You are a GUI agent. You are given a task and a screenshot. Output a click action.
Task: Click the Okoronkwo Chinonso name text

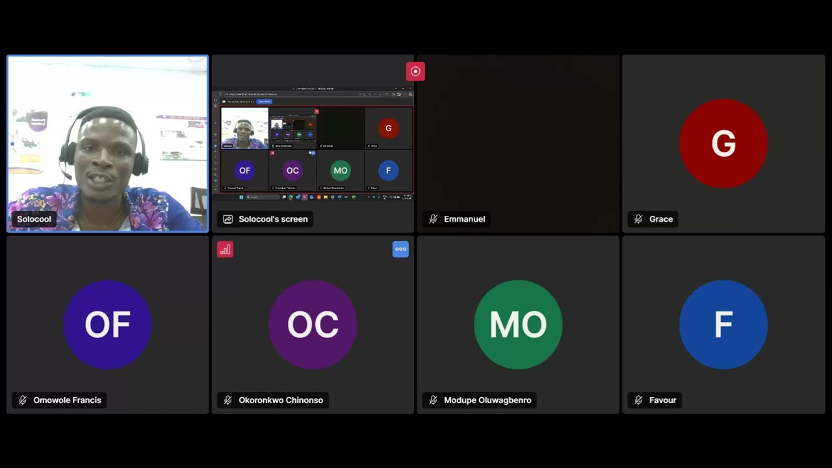tap(281, 400)
